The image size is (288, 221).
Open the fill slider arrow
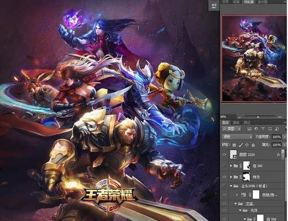coord(285,145)
